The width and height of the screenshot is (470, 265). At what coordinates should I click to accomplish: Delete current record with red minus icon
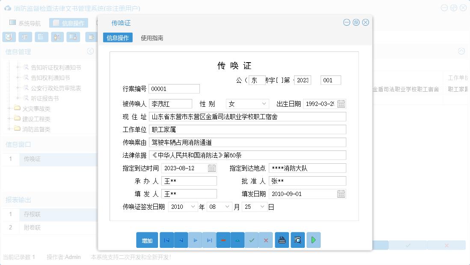[223, 240]
